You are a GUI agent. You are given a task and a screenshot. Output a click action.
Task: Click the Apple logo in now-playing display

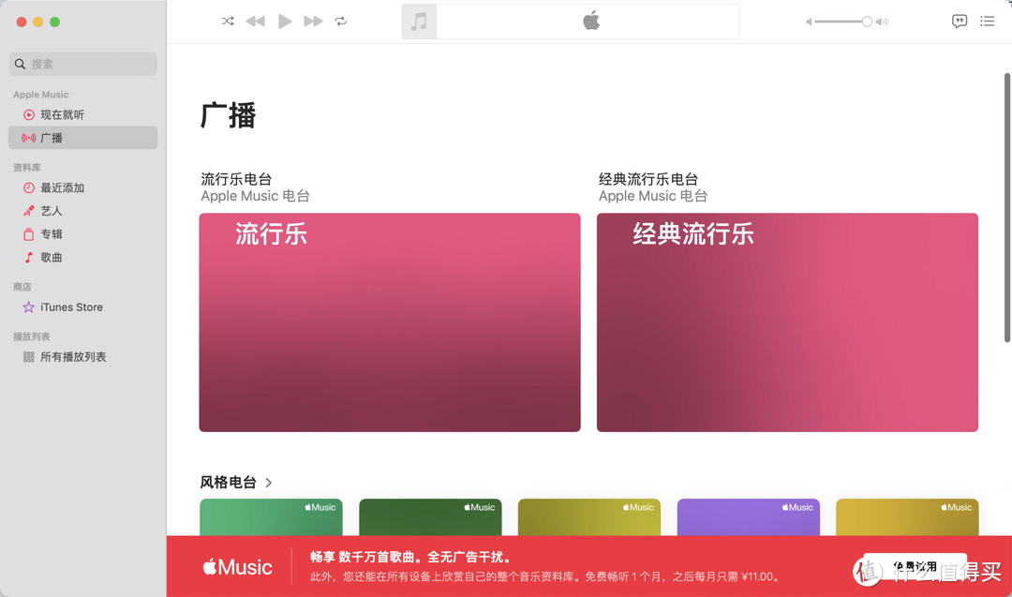click(590, 22)
